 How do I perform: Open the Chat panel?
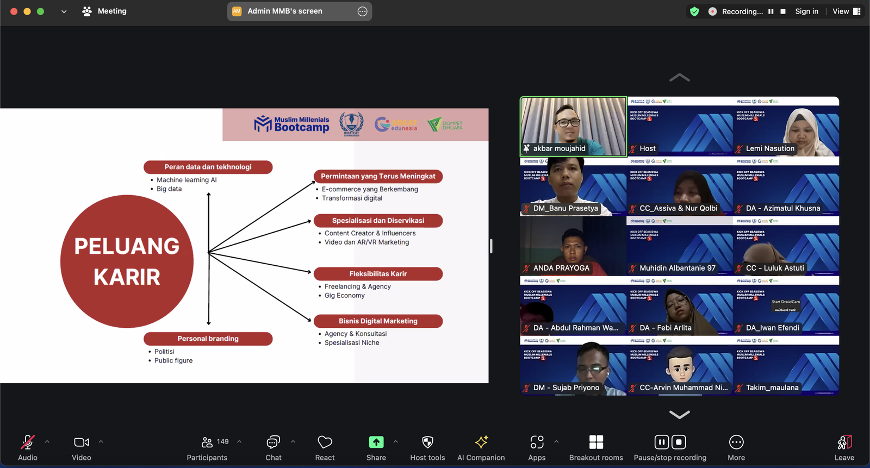pos(273,447)
